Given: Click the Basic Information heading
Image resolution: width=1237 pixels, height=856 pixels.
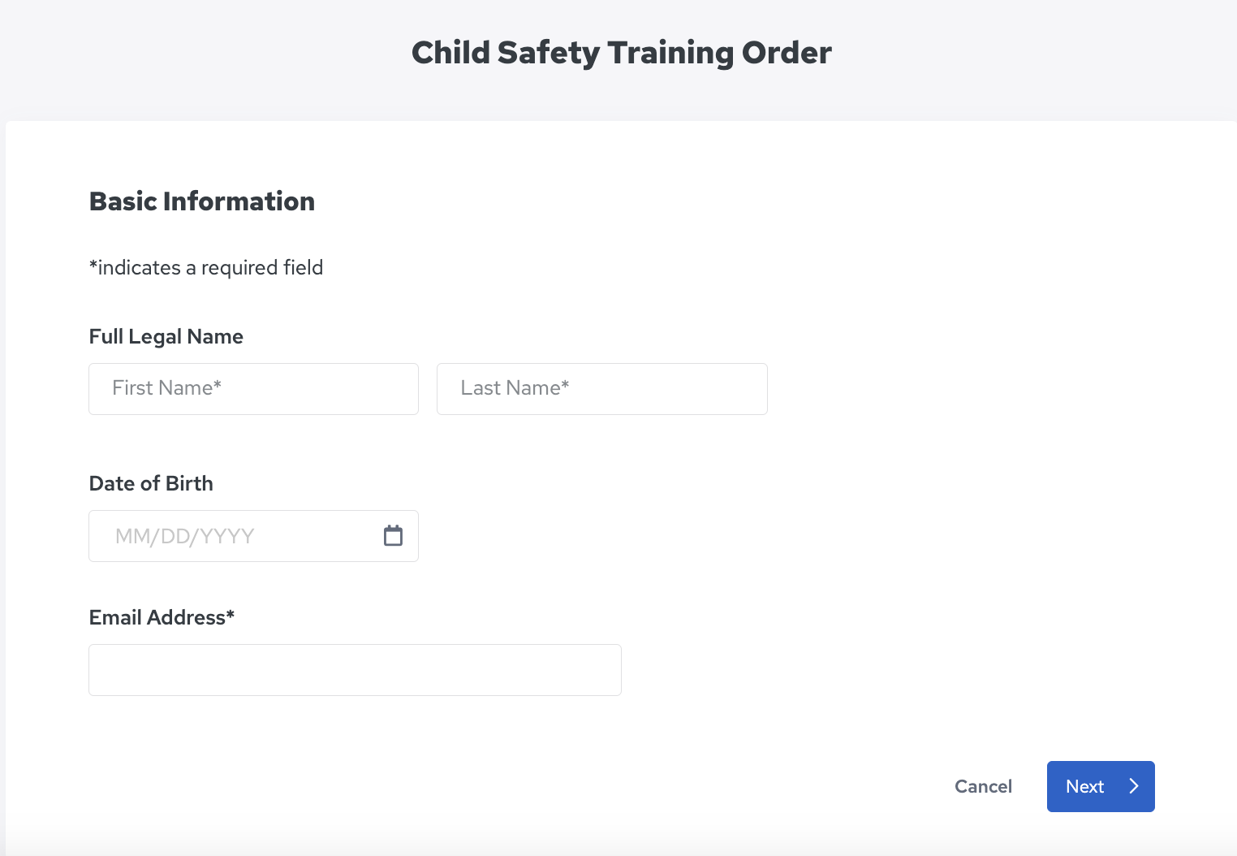Looking at the screenshot, I should click(x=201, y=201).
